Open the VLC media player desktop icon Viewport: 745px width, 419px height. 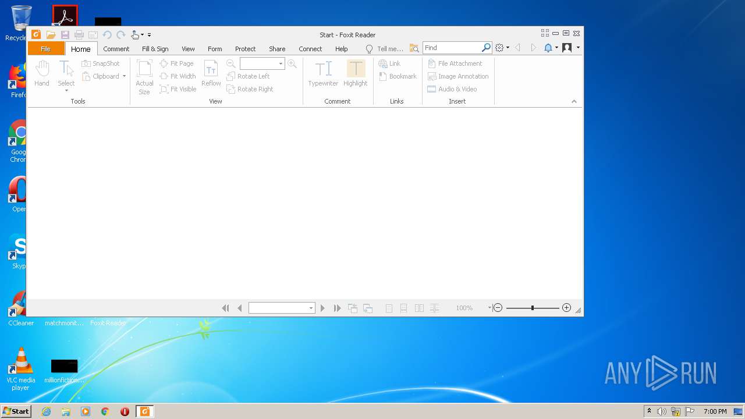pyautogui.click(x=21, y=369)
